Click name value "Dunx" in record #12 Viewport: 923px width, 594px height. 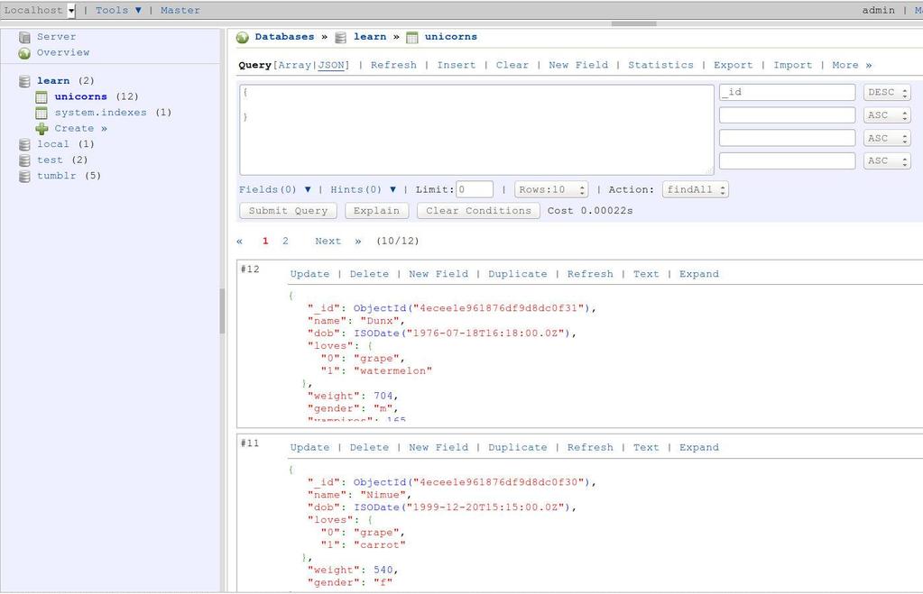[379, 321]
